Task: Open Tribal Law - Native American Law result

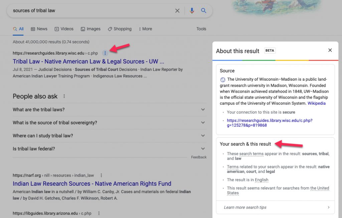Action: (x=88, y=62)
